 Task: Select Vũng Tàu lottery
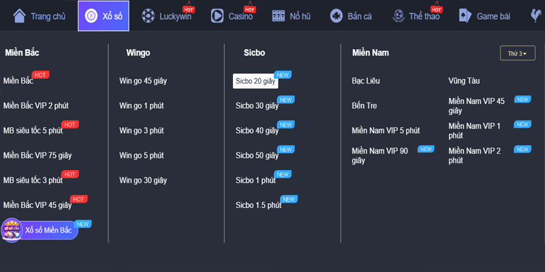[x=464, y=81]
